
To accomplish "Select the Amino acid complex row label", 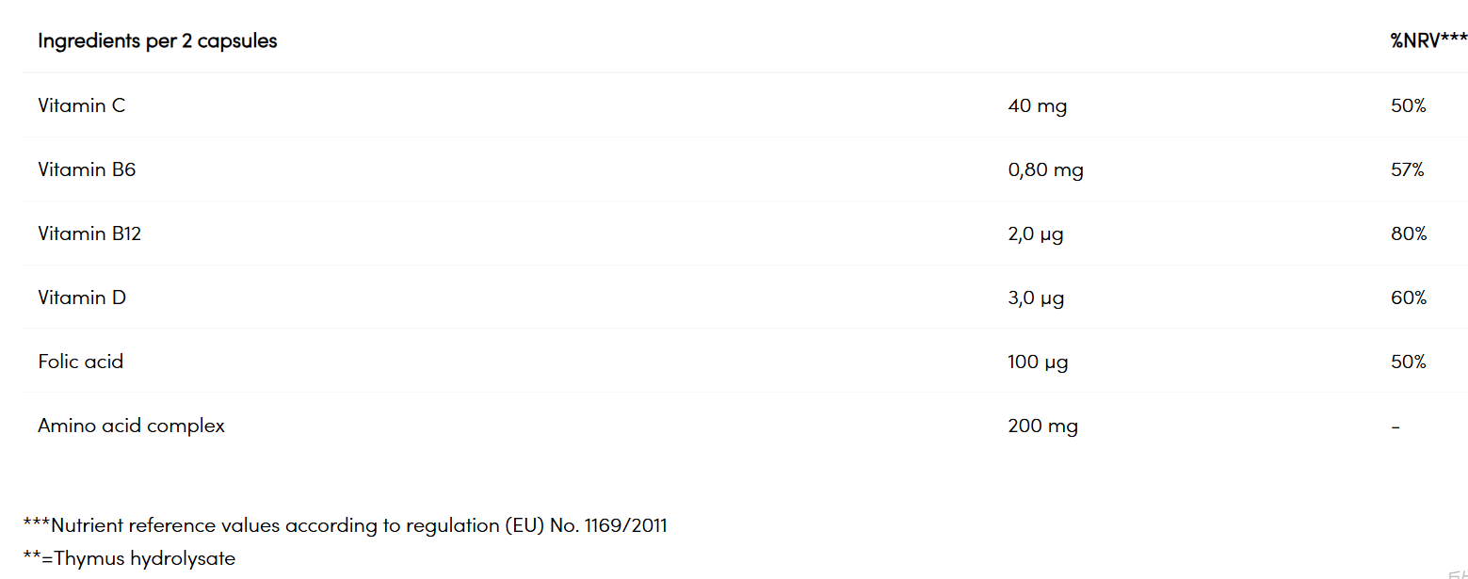I will (x=132, y=426).
